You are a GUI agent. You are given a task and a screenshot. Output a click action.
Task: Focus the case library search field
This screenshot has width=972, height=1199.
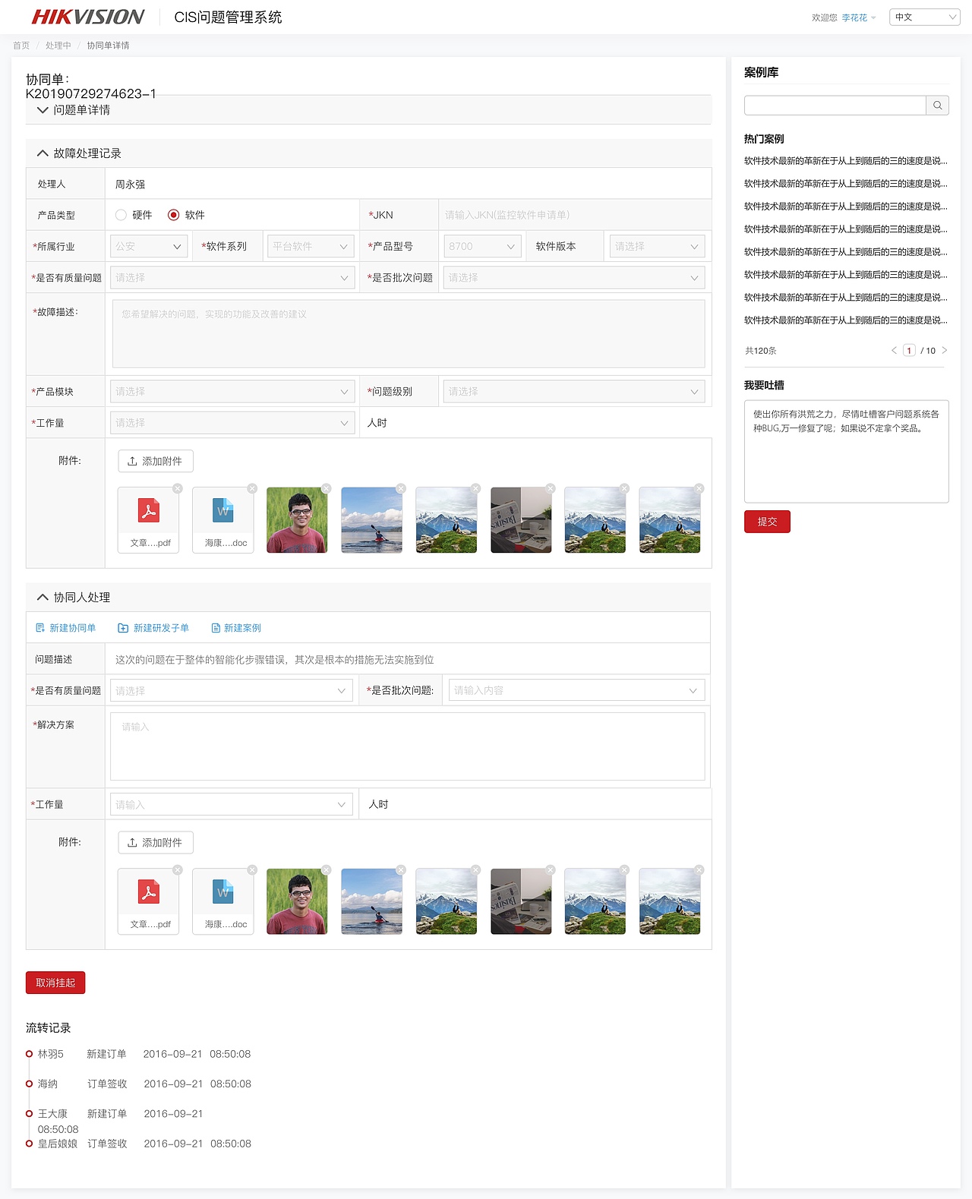point(835,106)
